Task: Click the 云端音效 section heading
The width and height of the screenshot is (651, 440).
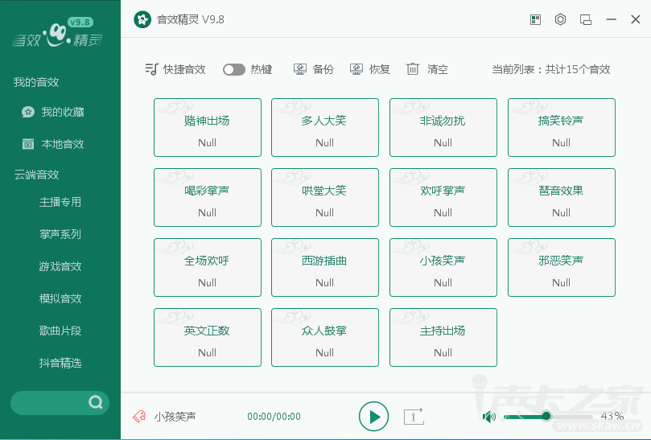Action: [36, 175]
